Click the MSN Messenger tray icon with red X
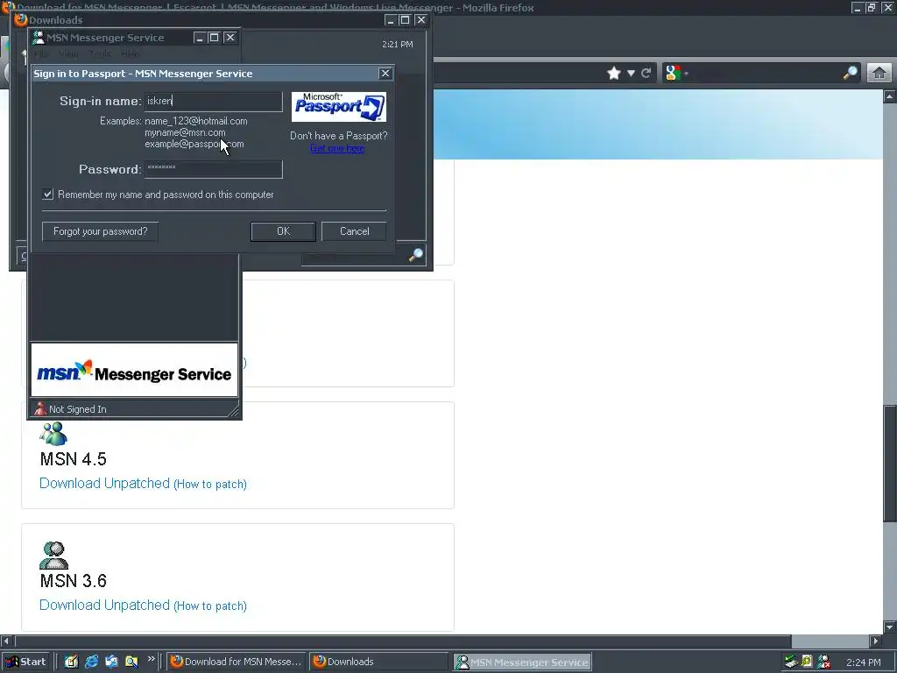Screen dimensions: 897x673 [x=823, y=662]
